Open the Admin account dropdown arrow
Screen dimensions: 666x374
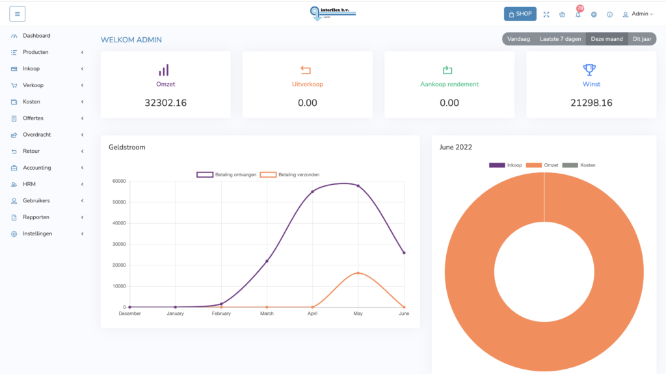point(652,14)
